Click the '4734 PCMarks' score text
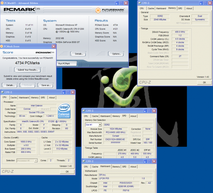Image resolution: width=213 pixels, height=193 pixels. pos(27,63)
